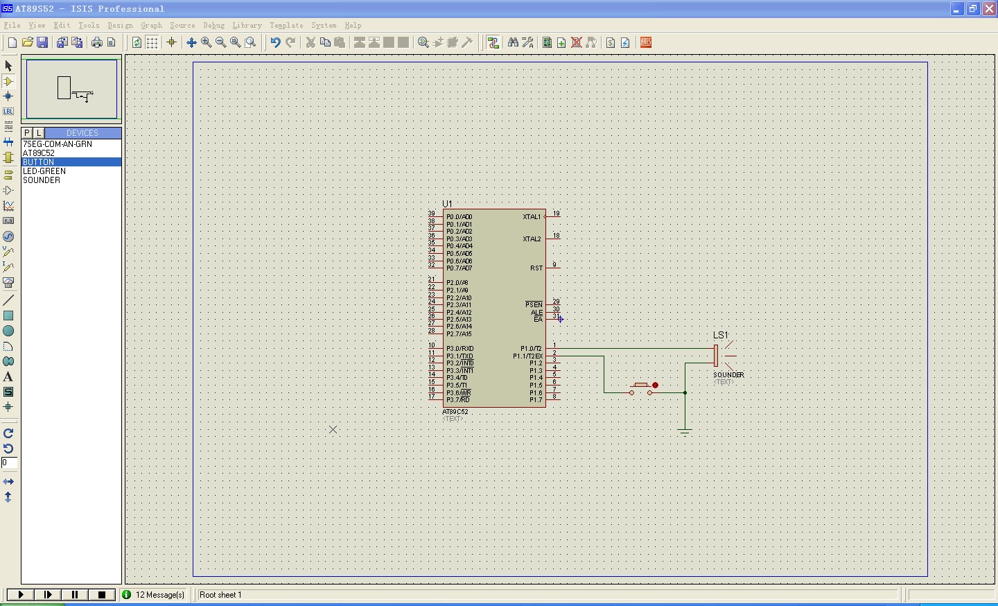The image size is (998, 606).
Task: Select BUTTON in the devices list
Action: click(71, 162)
